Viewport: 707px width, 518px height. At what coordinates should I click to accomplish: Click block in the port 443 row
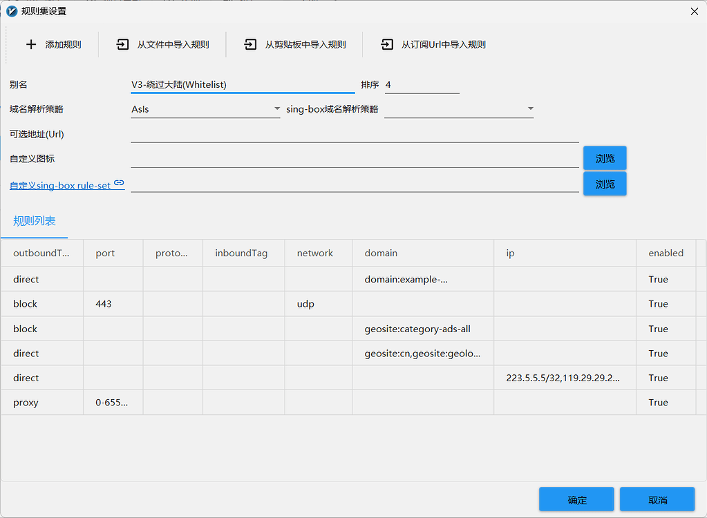point(26,304)
